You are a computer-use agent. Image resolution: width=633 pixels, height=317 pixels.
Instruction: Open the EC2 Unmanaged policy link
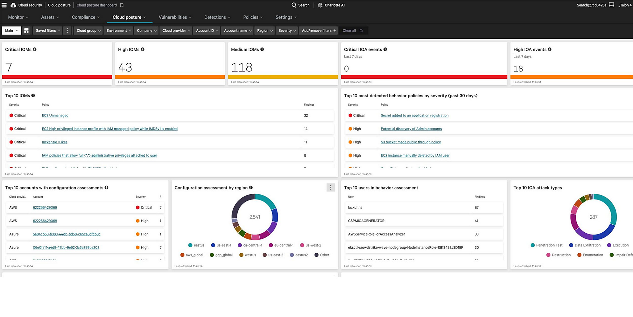55,115
